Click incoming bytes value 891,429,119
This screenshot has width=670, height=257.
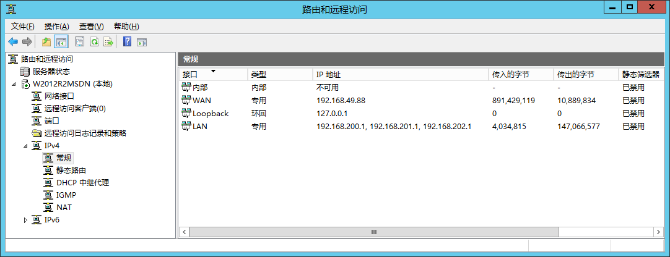(513, 101)
